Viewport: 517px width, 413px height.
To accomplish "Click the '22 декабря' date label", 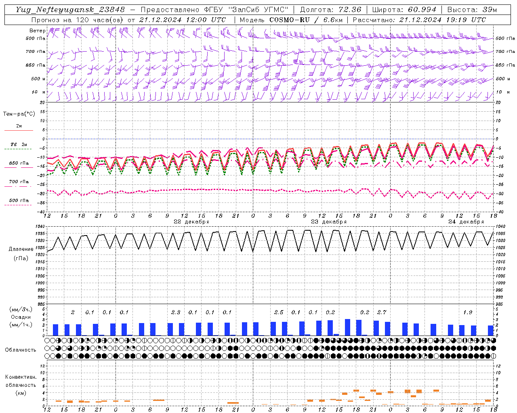I will pyautogui.click(x=191, y=222).
